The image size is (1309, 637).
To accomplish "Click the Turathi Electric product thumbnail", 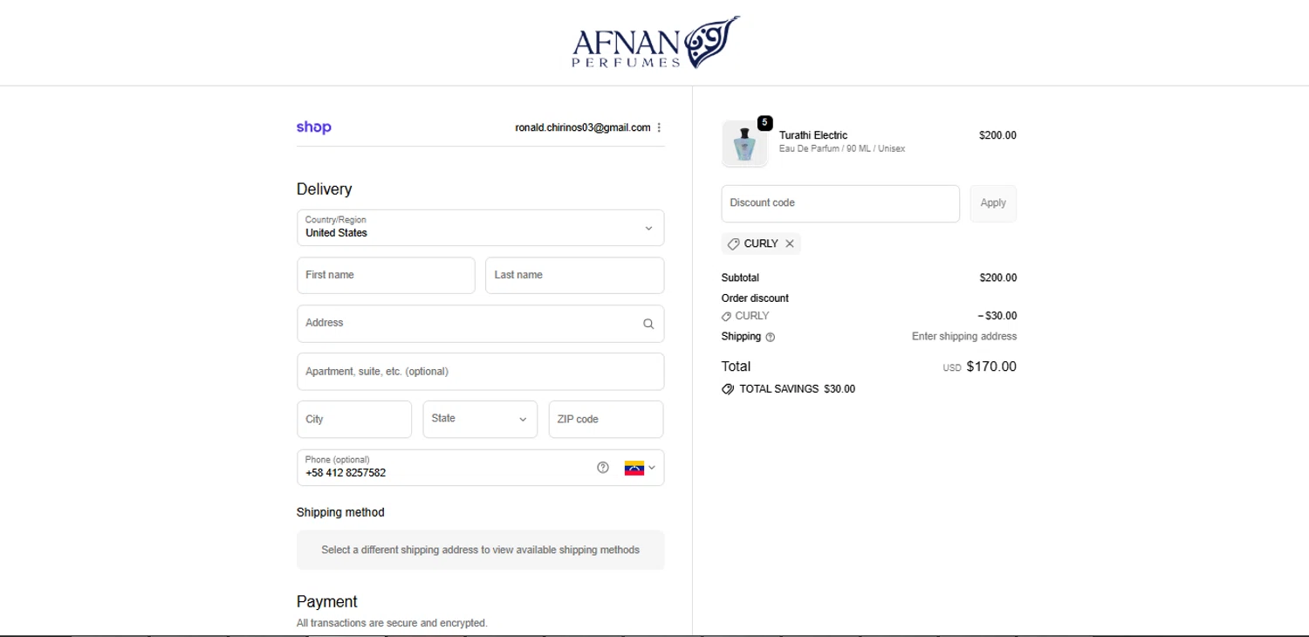I will pyautogui.click(x=744, y=144).
